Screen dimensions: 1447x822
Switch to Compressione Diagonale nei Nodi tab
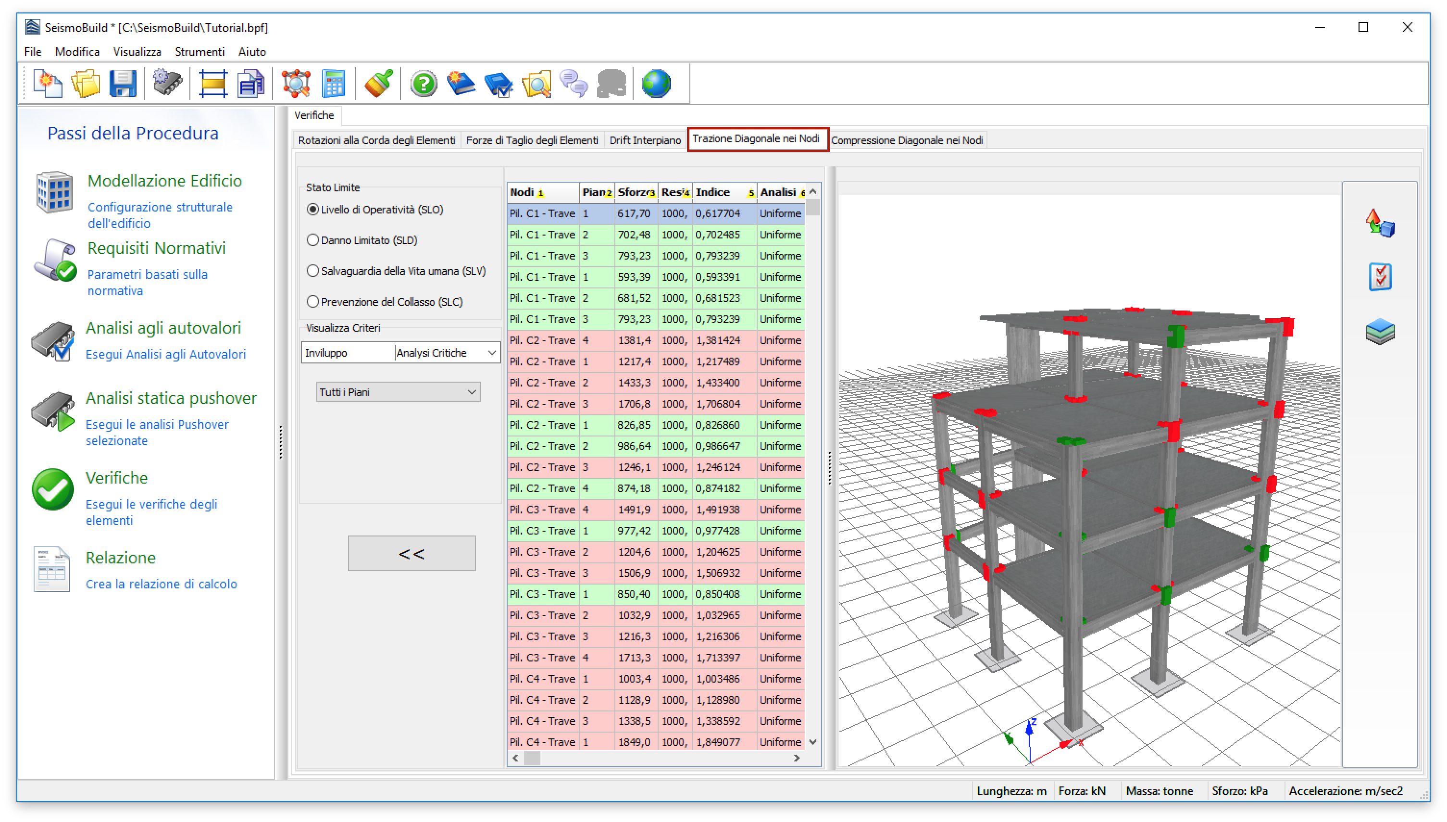point(906,140)
